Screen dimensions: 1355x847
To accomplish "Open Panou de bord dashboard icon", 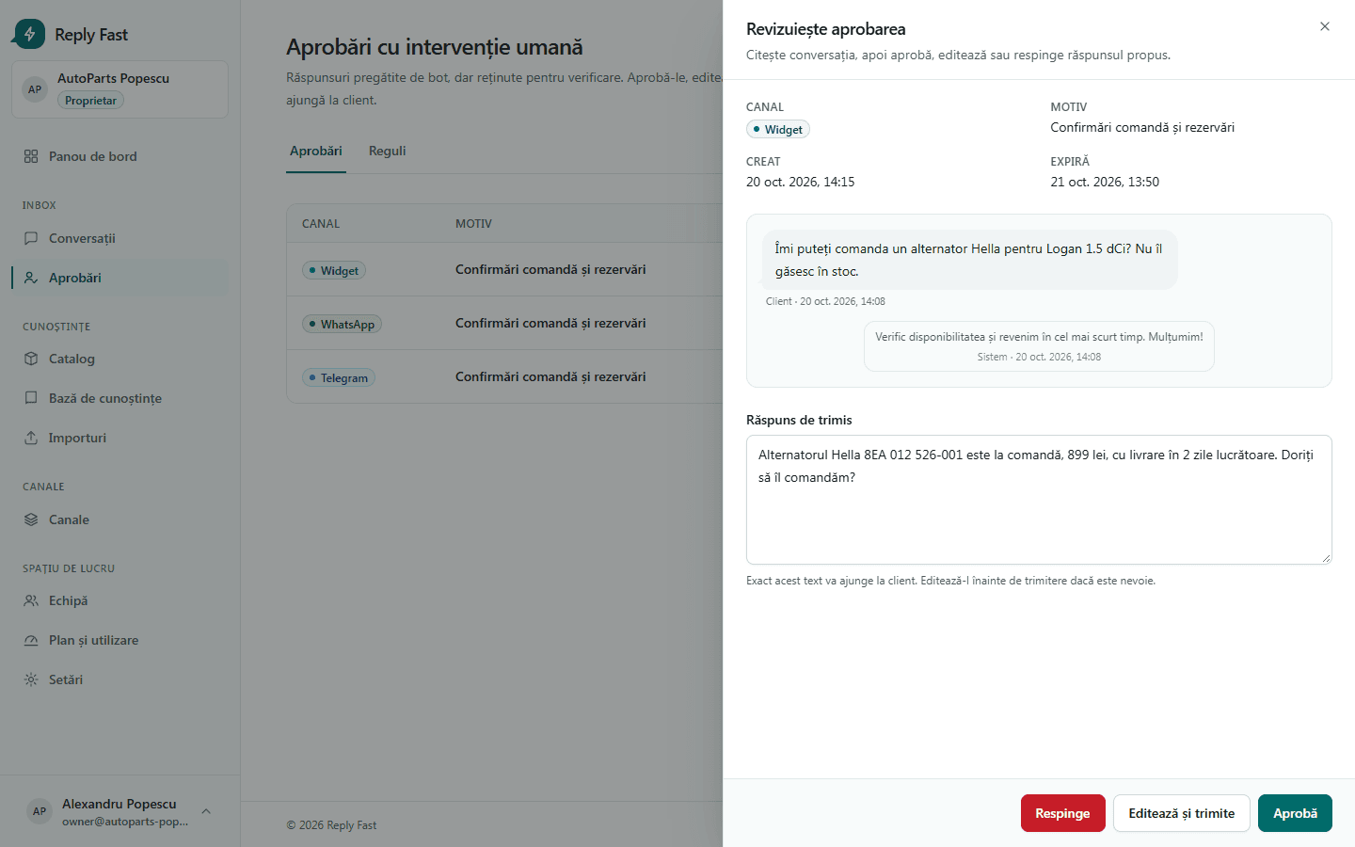I will tap(31, 156).
